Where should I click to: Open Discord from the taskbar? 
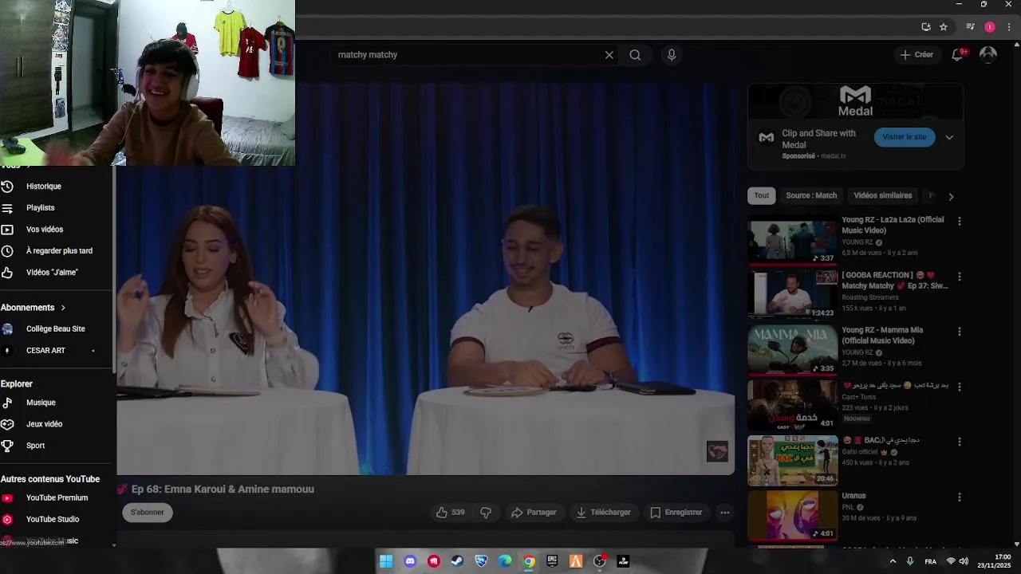tap(410, 561)
